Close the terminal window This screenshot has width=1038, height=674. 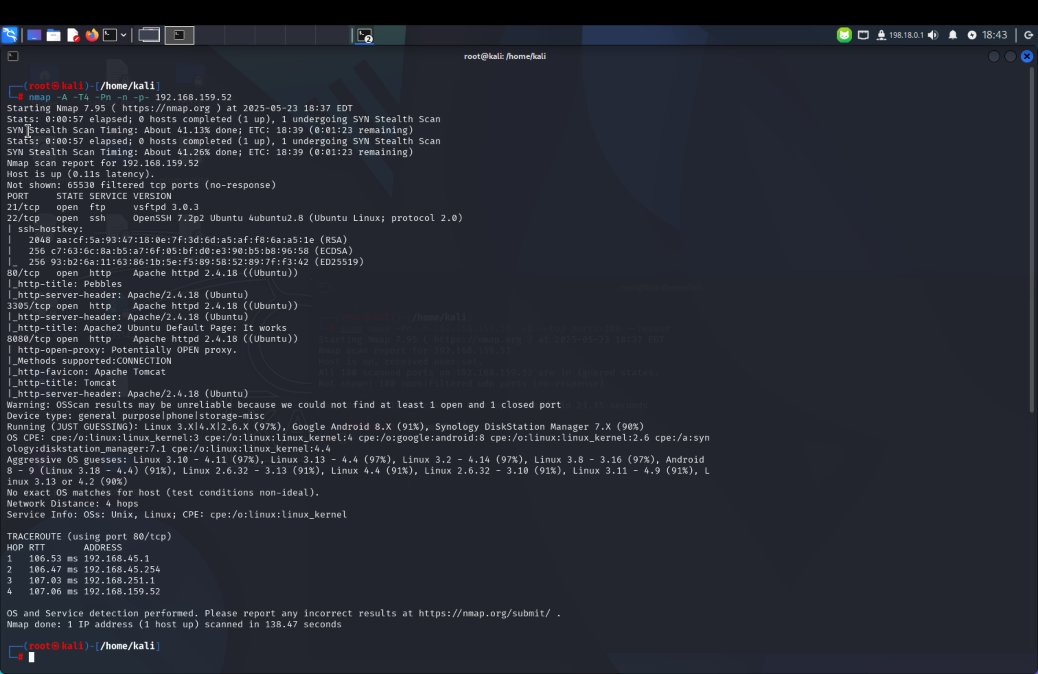[1027, 56]
